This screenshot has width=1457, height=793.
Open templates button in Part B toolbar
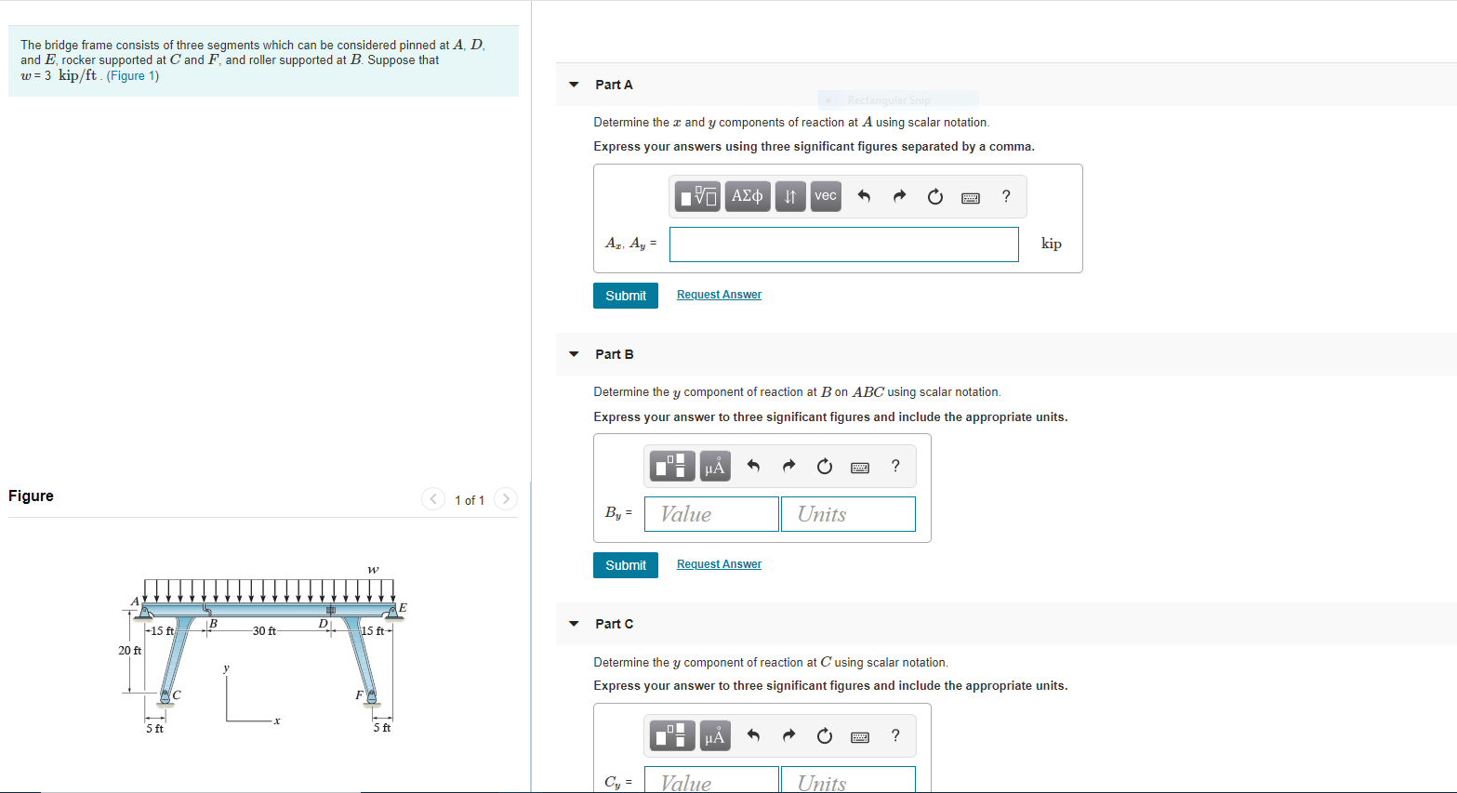[672, 466]
